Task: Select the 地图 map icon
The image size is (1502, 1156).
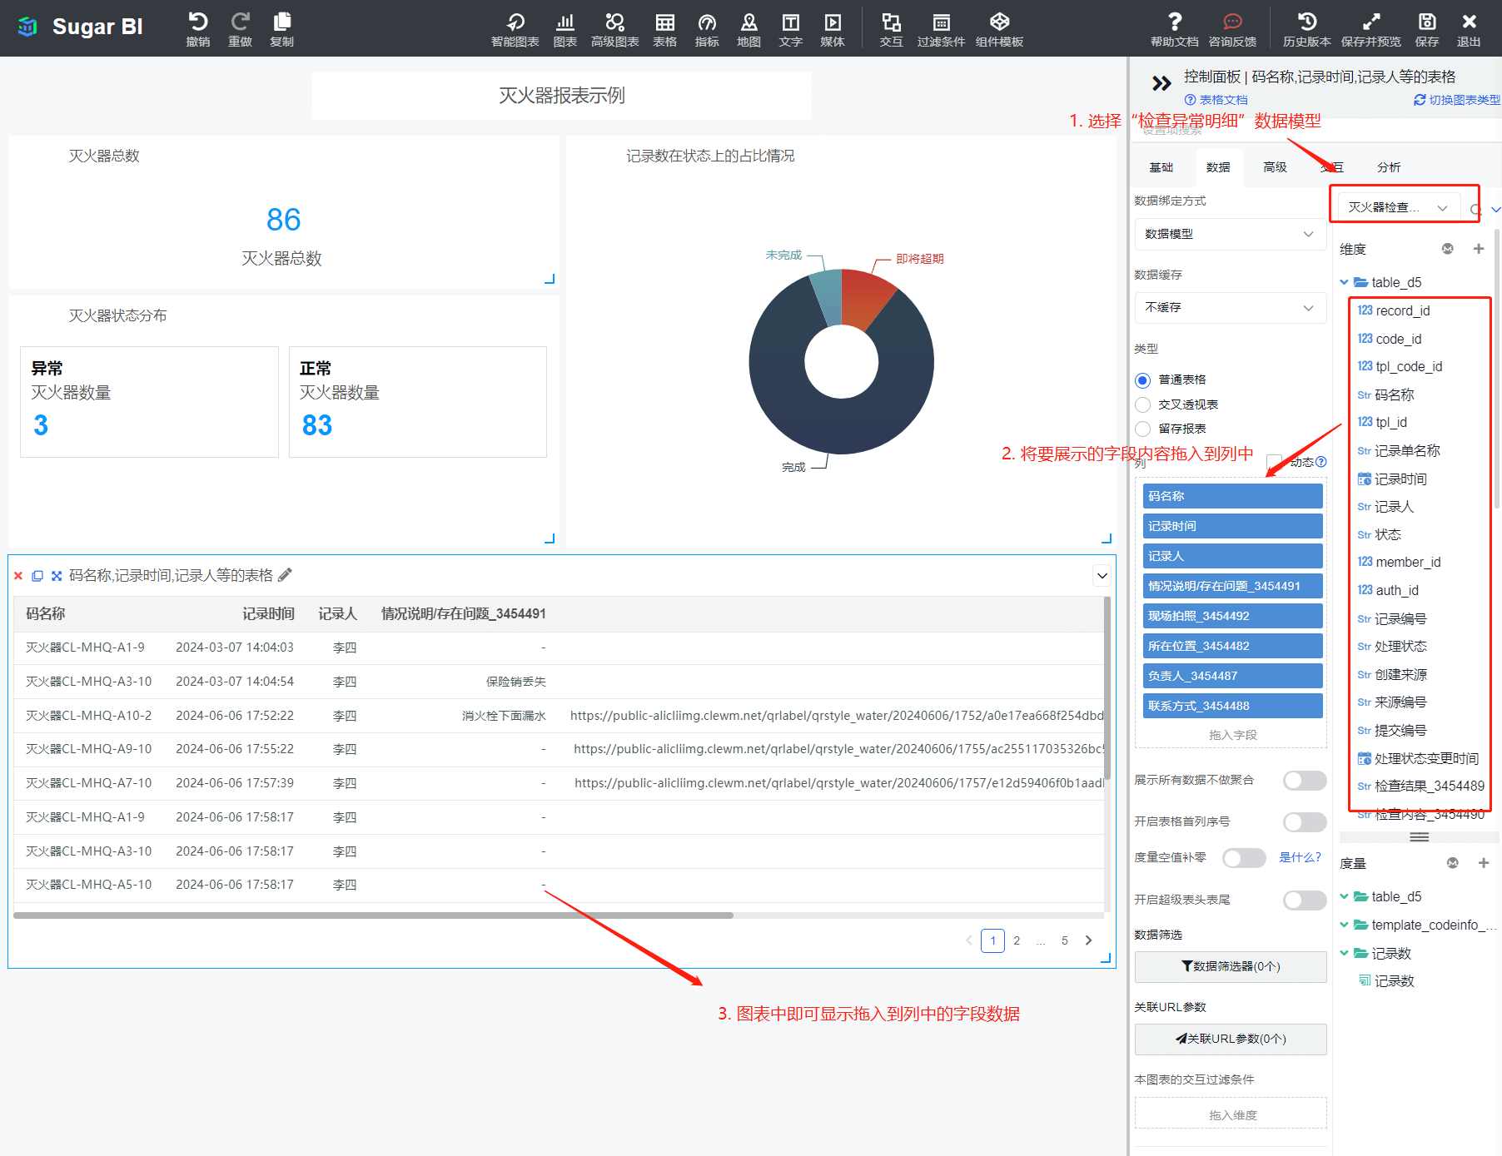Action: [749, 22]
